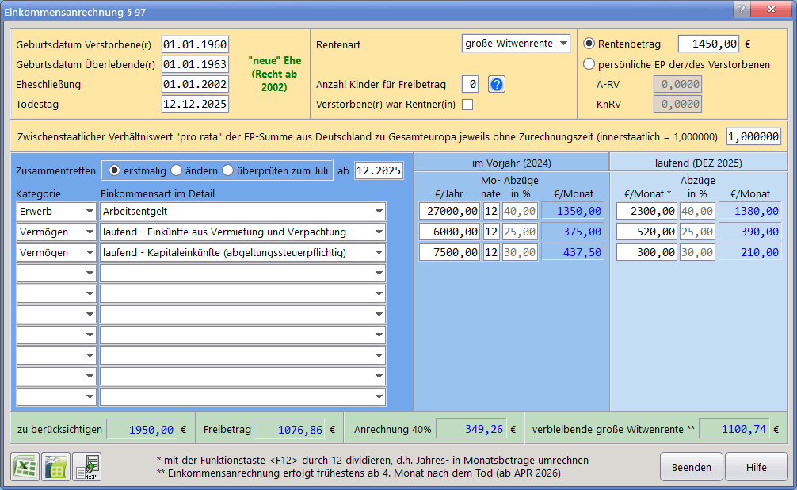The image size is (797, 490).
Task: Click the transfer values 1234 icon
Action: 87,466
